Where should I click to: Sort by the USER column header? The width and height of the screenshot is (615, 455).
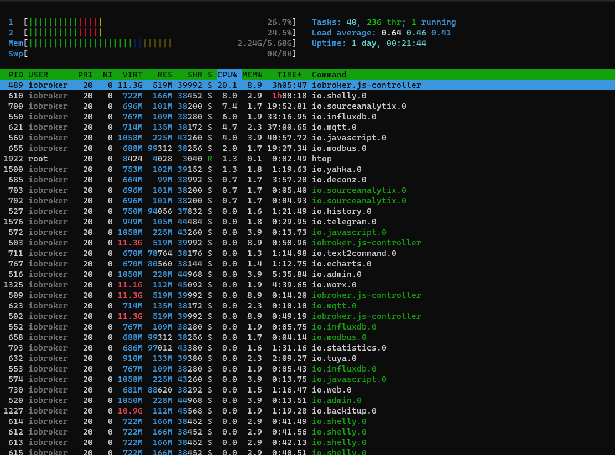tap(38, 75)
